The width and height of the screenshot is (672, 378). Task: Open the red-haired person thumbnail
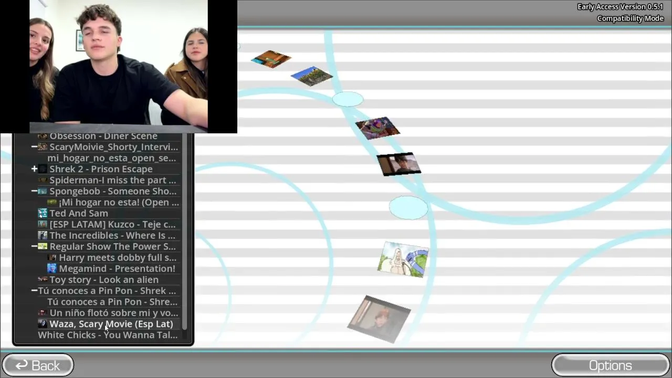(379, 319)
